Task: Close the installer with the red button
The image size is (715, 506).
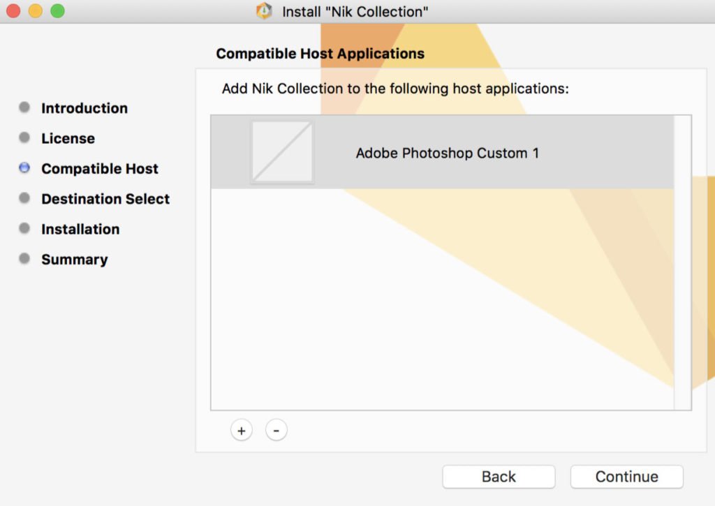Action: click(x=13, y=10)
